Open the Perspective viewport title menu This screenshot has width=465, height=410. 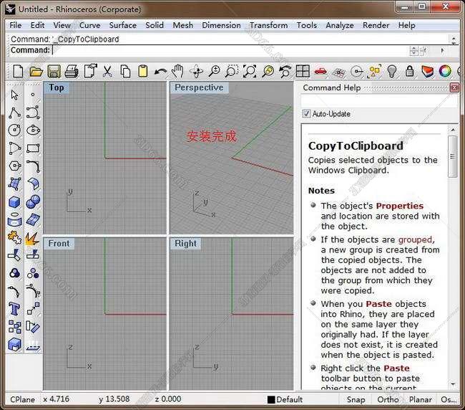click(199, 87)
